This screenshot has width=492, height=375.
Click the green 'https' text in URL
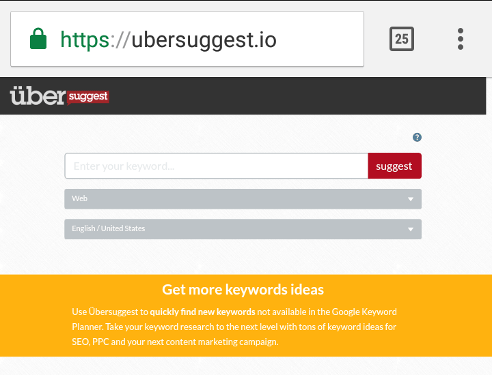pos(85,40)
